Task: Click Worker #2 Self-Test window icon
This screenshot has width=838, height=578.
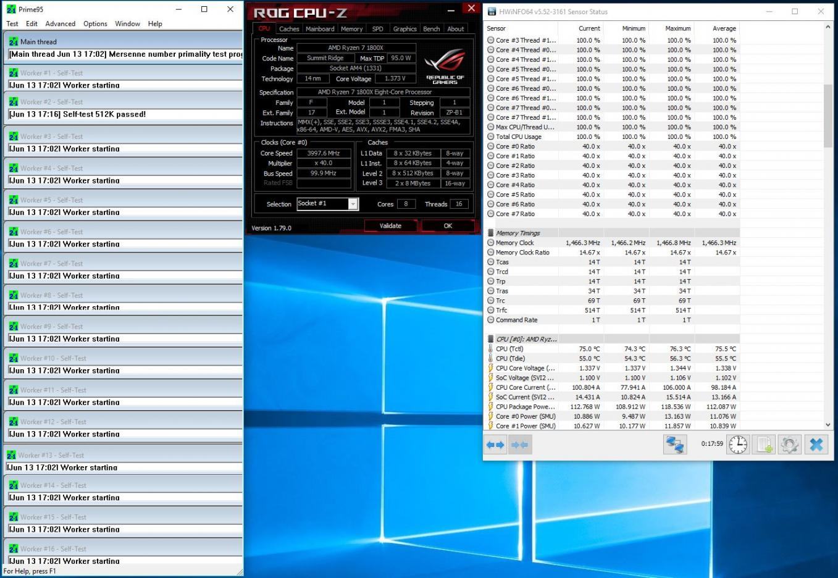Action: click(x=14, y=102)
